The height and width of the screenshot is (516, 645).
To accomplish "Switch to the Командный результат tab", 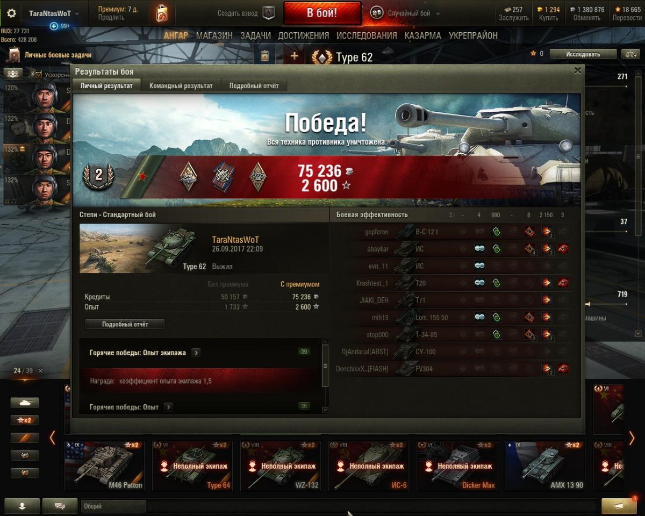I will [181, 85].
